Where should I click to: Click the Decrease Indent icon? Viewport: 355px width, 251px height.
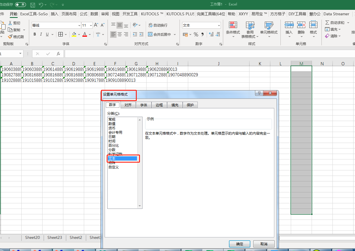point(135,34)
